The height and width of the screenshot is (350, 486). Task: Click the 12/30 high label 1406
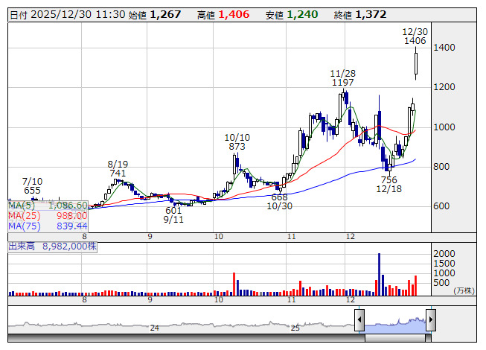pyautogui.click(x=415, y=42)
